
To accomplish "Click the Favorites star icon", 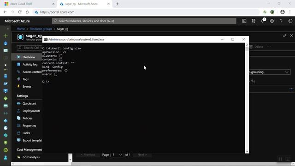I will point(6,65).
